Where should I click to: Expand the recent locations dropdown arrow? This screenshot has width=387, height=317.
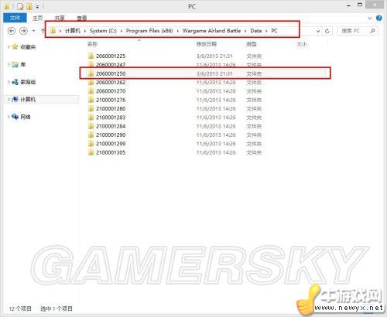pyautogui.click(x=33, y=31)
